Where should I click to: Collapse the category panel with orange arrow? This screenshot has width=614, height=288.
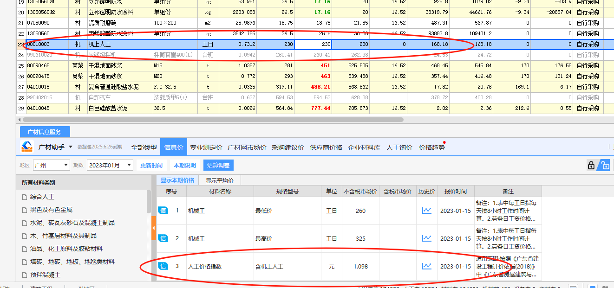[154, 229]
